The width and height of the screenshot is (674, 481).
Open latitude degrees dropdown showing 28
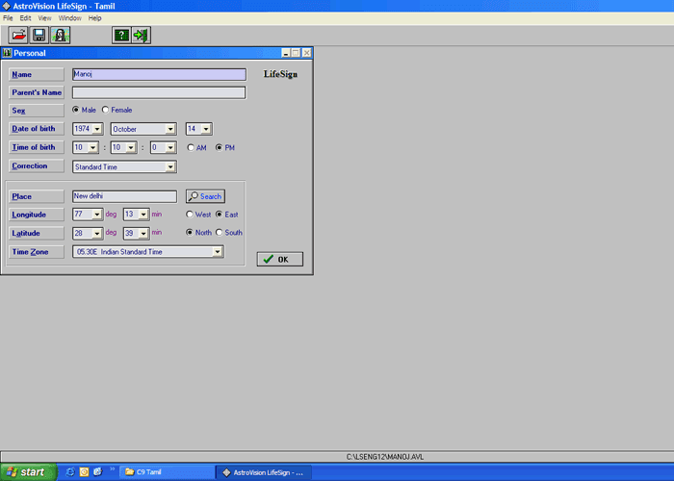[97, 233]
